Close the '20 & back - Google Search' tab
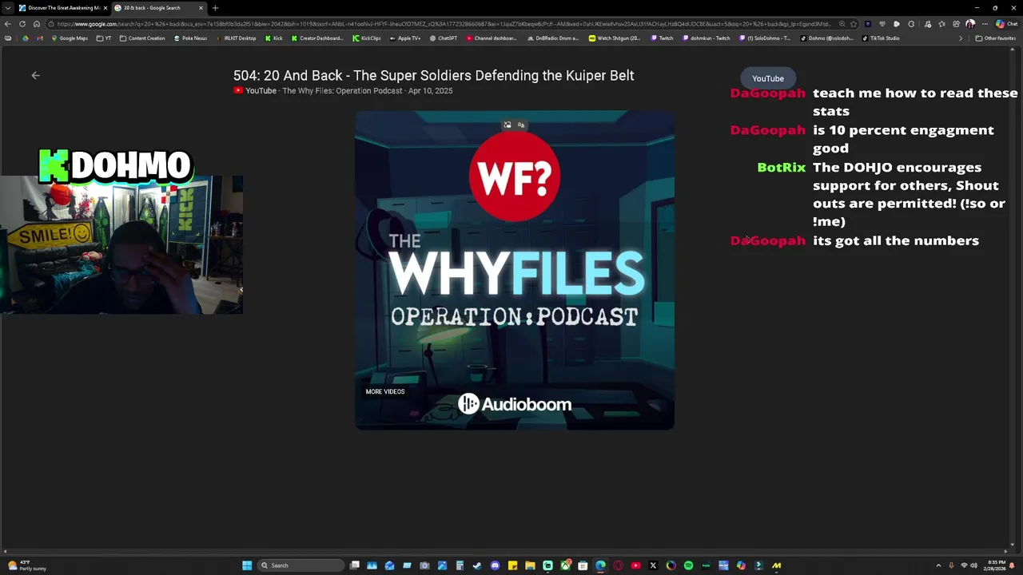Screen dimensions: 1023x575 click(x=201, y=8)
